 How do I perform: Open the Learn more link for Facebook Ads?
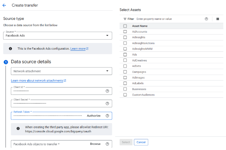point(79,49)
